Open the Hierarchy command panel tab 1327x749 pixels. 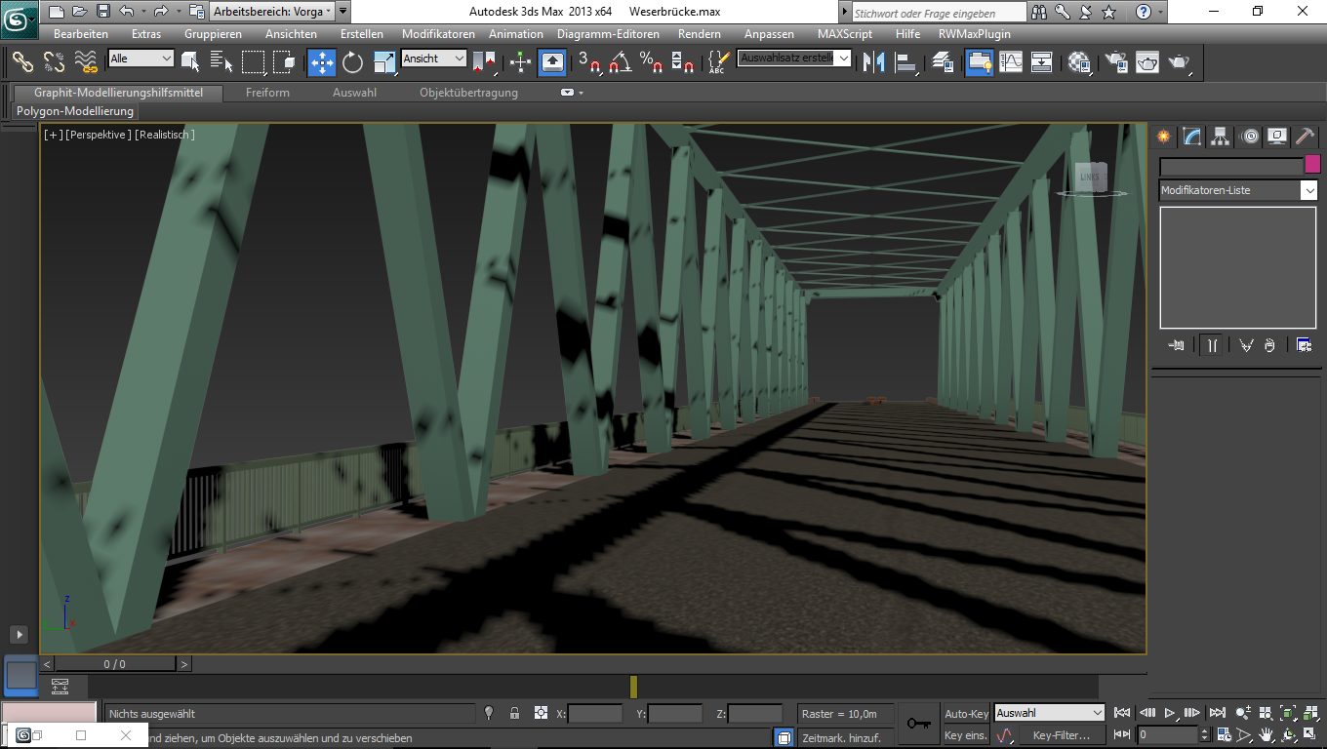pos(1221,137)
